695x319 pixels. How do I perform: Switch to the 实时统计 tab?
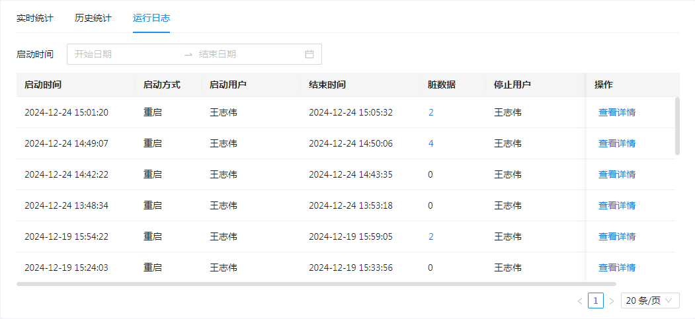click(x=35, y=18)
